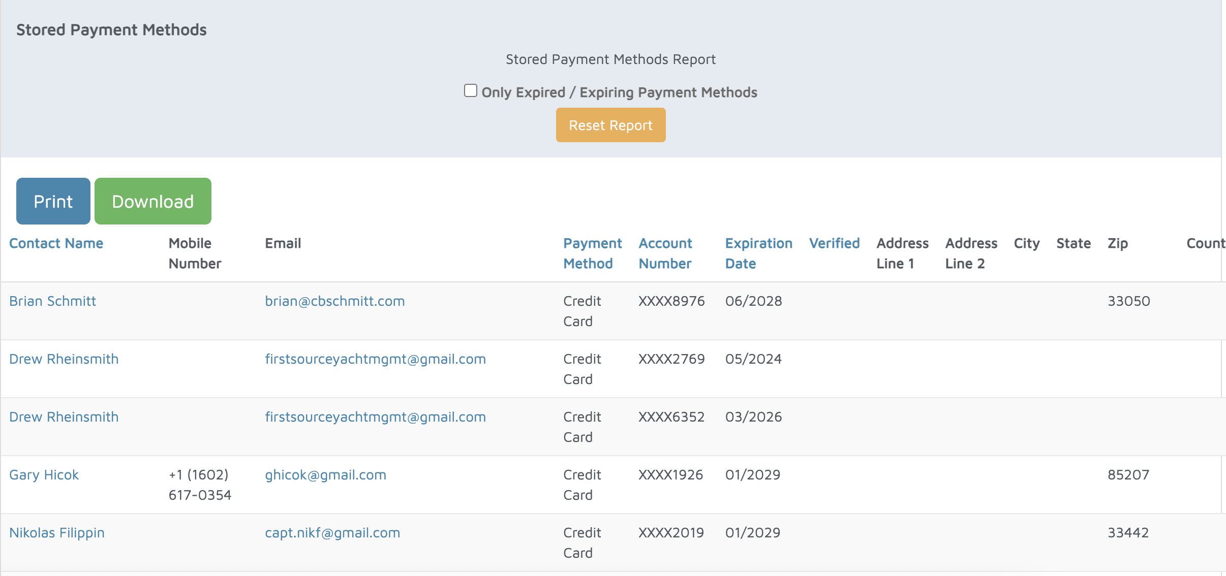Open Brian Schmitt contact link

52,301
